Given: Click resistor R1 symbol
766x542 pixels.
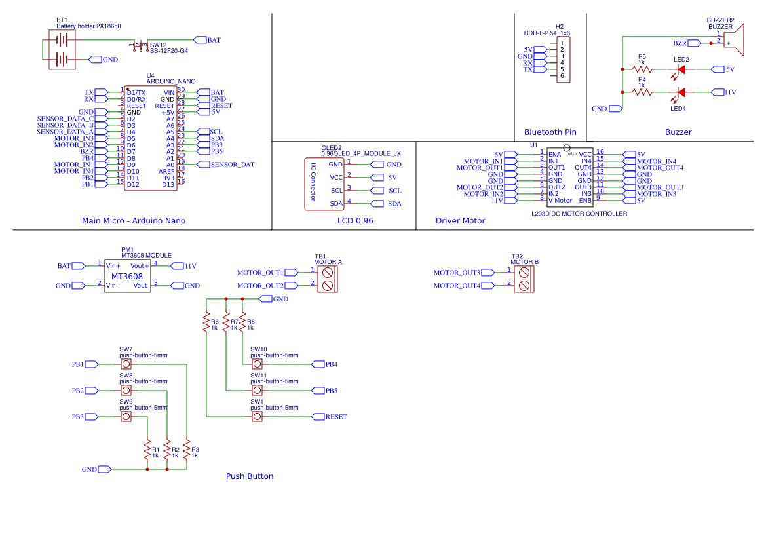Looking at the screenshot, I should pyautogui.click(x=147, y=450).
